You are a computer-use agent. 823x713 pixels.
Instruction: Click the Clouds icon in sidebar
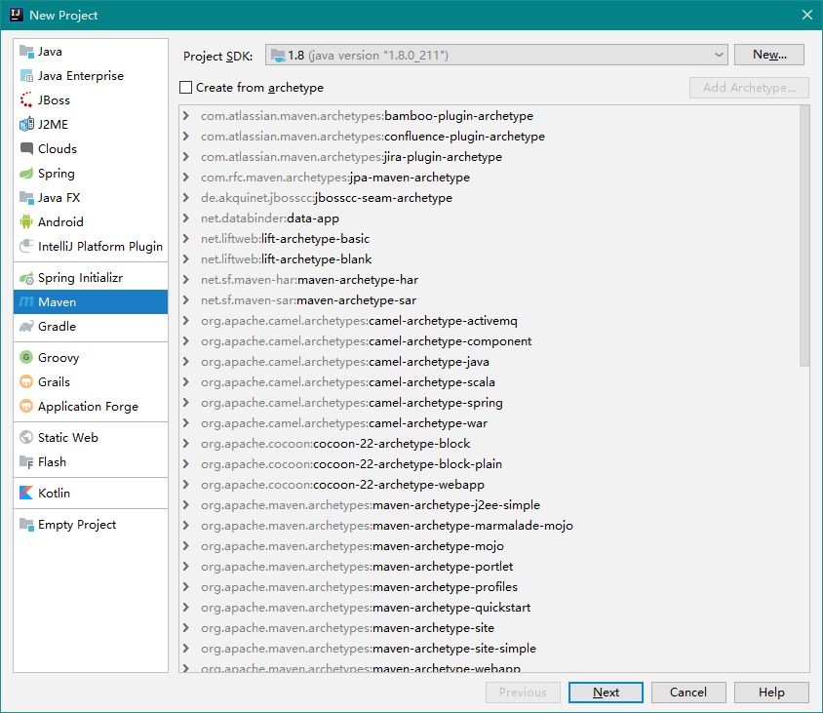(27, 149)
